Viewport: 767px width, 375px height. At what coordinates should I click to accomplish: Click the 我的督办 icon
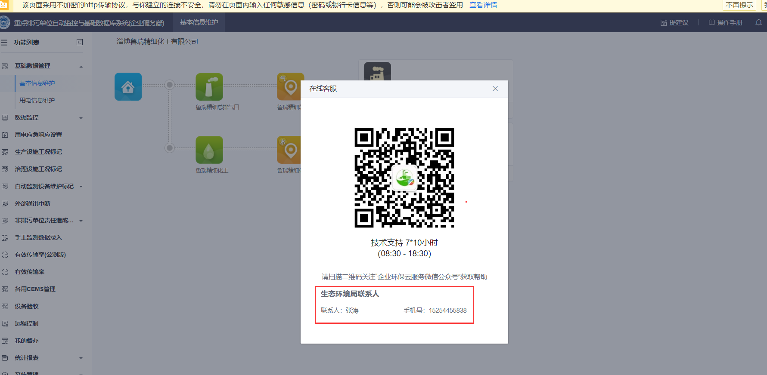coord(5,341)
